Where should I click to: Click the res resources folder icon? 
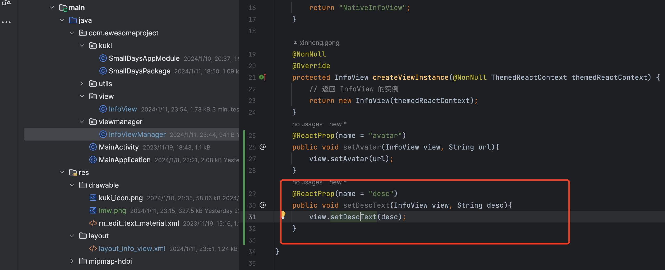click(73, 173)
